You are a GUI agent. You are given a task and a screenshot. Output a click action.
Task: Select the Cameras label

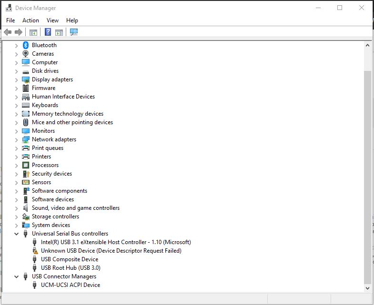43,54
